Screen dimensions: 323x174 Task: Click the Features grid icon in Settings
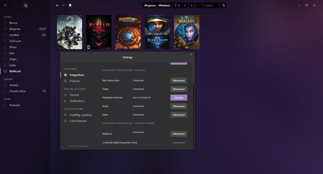pyautogui.click(x=65, y=81)
